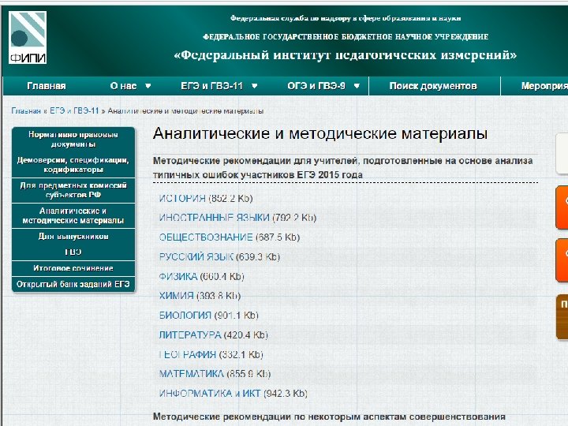Download the ИНОСТРАННЫЕ ЯЗЫКИ file
This screenshot has width=568, height=426.
pos(214,218)
